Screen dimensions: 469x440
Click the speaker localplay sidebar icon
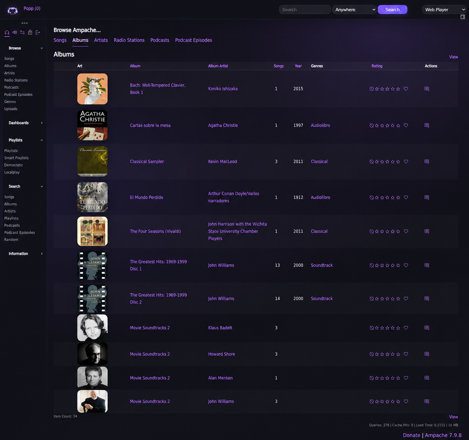(14, 33)
